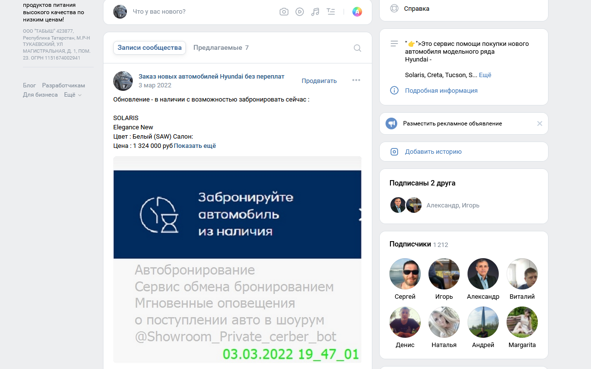591x369 pixels.
Task: Open subscriber Сергей's profile avatar
Action: [405, 274]
